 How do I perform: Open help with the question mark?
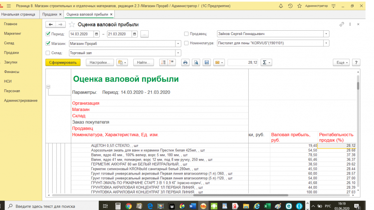(x=356, y=62)
